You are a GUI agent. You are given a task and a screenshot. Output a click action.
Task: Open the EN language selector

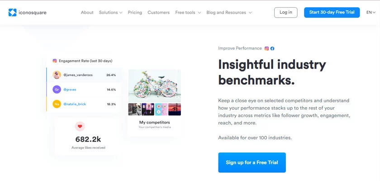pyautogui.click(x=370, y=13)
